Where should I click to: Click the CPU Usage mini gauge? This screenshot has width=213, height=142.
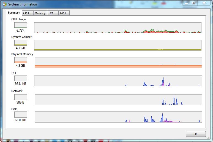pos(21,25)
